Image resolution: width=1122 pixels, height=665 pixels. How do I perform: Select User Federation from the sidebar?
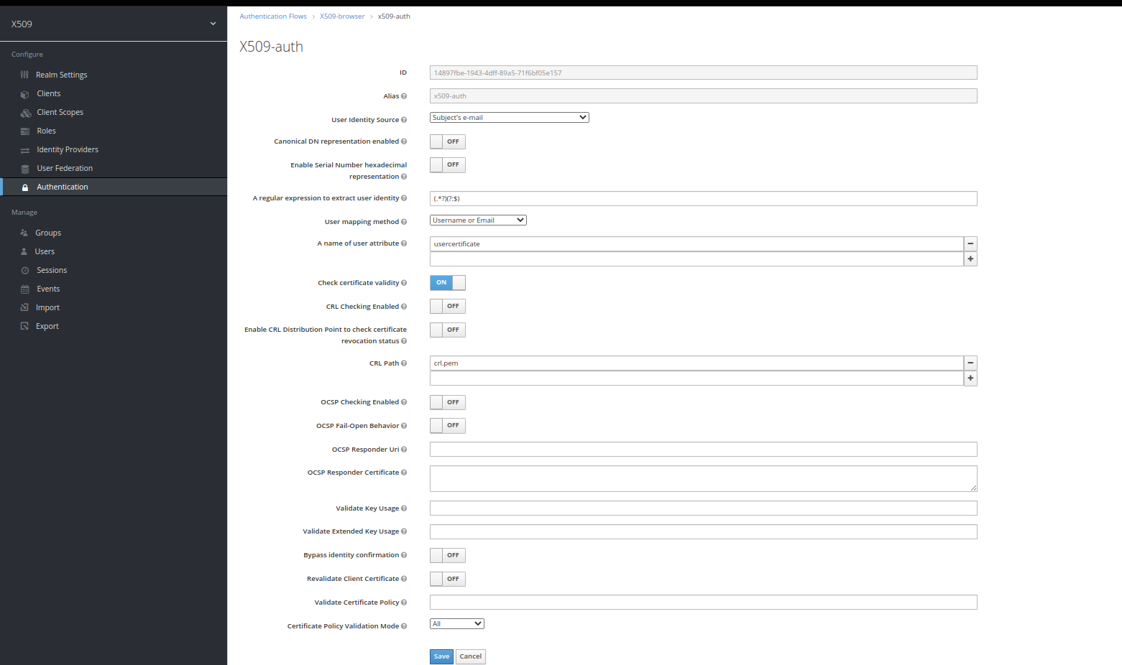65,168
